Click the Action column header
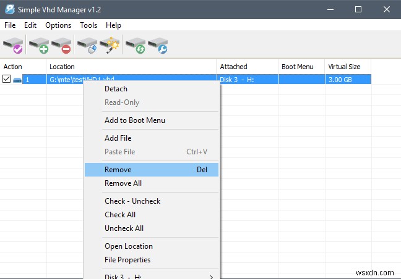The image size is (401, 279). pos(23,67)
